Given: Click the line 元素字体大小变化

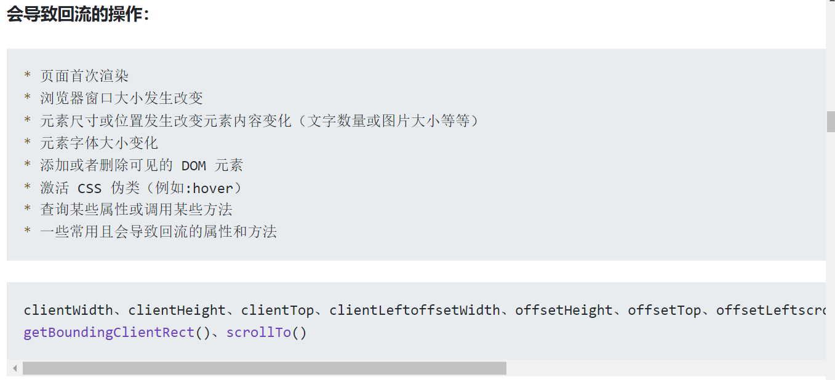Looking at the screenshot, I should pos(99,143).
